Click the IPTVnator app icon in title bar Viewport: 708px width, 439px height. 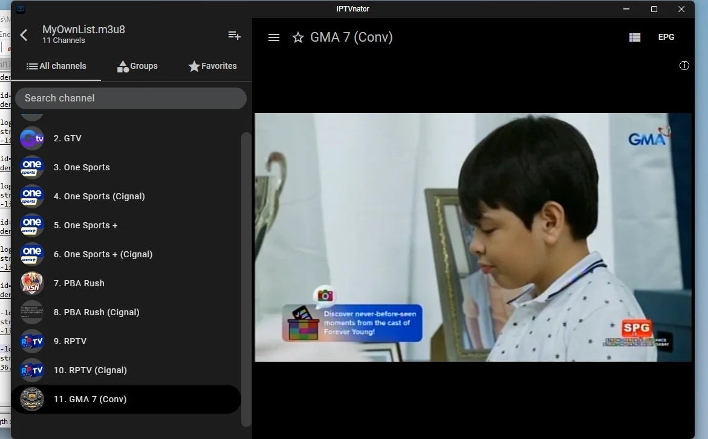click(21, 9)
